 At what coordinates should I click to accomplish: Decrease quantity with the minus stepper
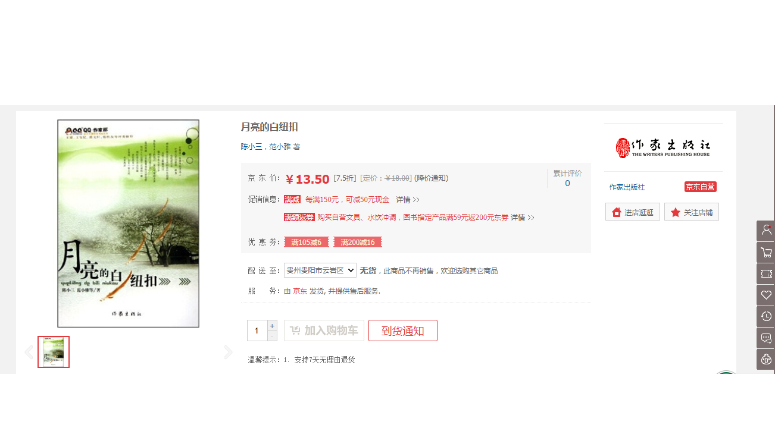point(272,336)
